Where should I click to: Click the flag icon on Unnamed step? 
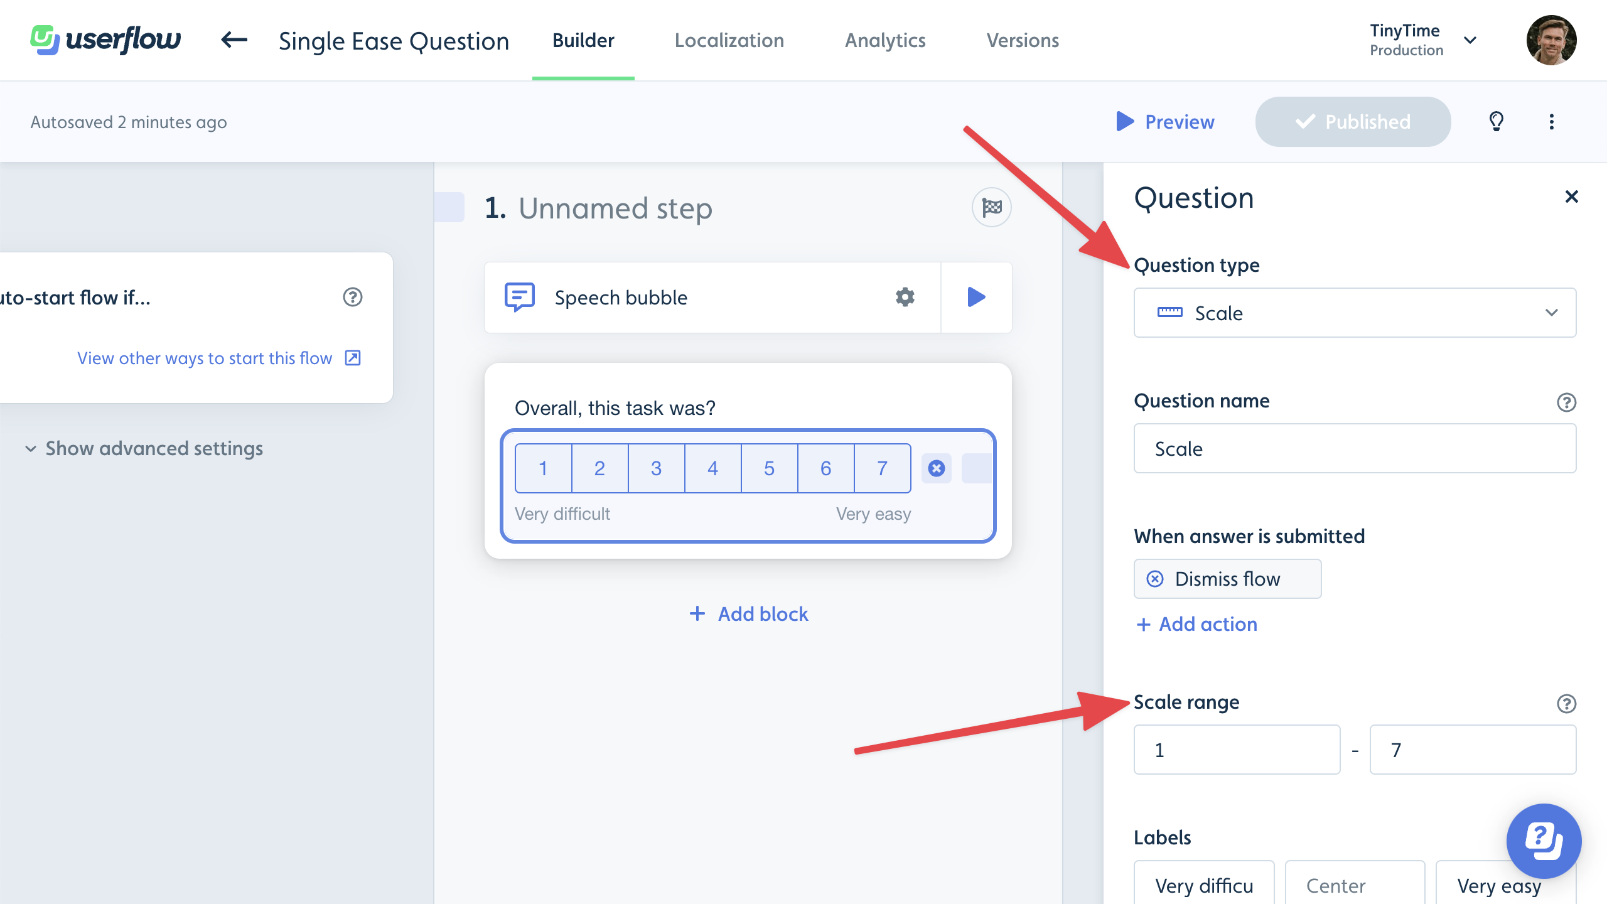click(992, 207)
